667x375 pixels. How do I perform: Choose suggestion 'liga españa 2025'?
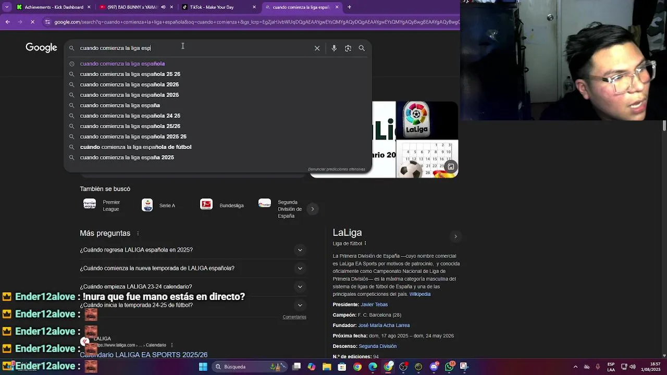(x=218, y=157)
